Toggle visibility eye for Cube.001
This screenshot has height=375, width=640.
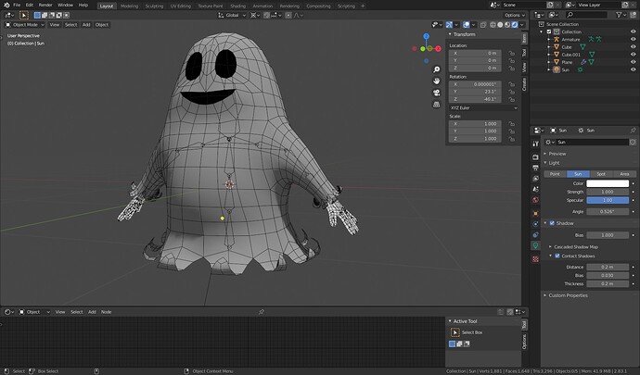tap(634, 55)
